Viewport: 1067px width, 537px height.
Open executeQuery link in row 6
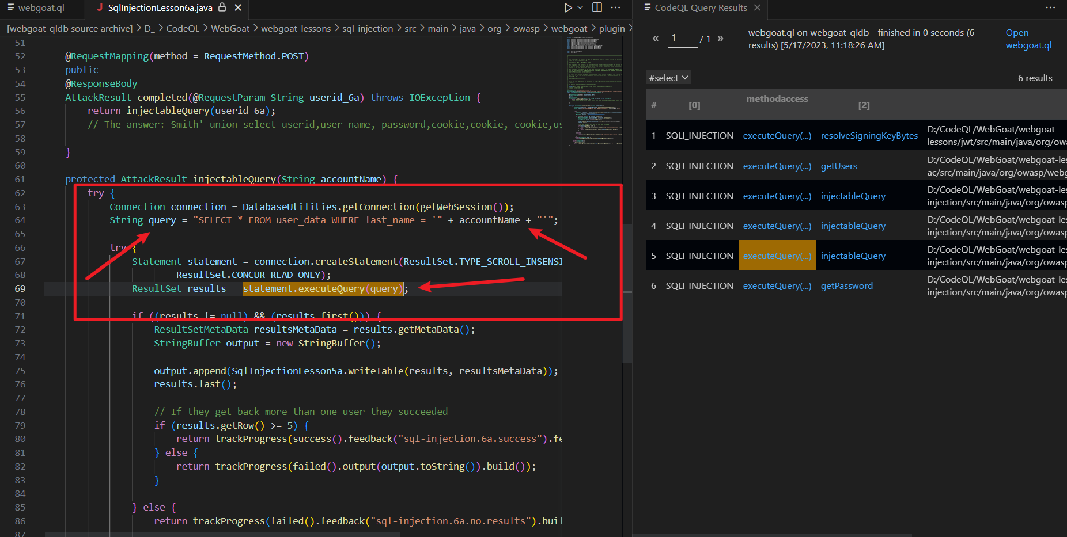tap(777, 286)
